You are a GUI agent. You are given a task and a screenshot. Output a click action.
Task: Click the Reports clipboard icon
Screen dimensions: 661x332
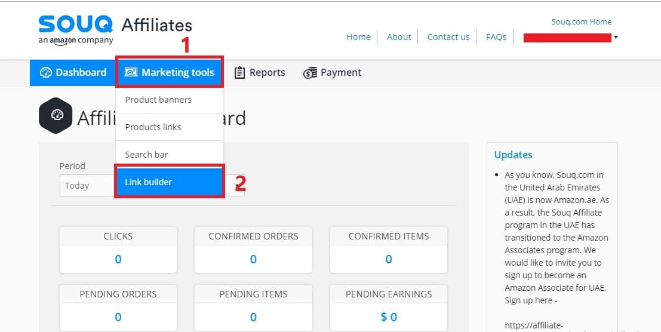[x=239, y=72]
